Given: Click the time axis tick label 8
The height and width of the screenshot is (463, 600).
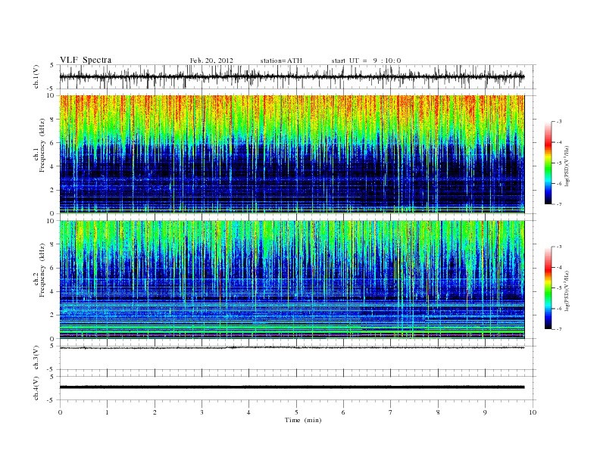Looking at the screenshot, I should [x=438, y=412].
